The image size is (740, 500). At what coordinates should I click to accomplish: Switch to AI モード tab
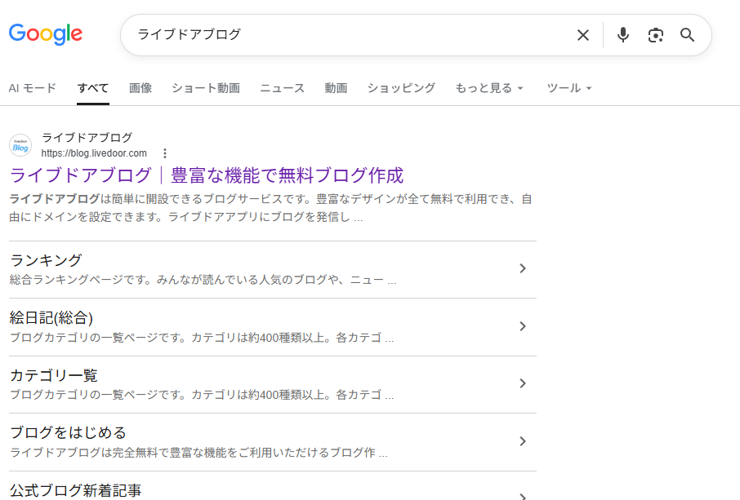point(32,88)
